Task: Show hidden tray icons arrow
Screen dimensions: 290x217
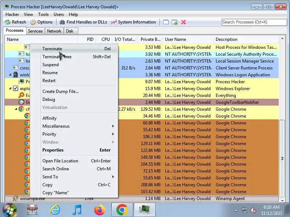Action: [x=236, y=210]
